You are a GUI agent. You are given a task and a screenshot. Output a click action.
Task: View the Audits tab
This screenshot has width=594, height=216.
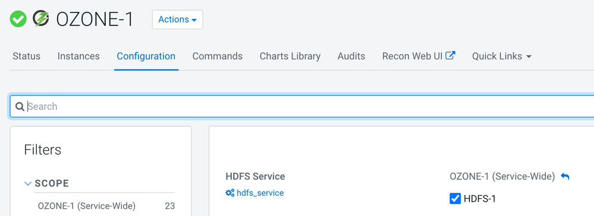pos(351,56)
